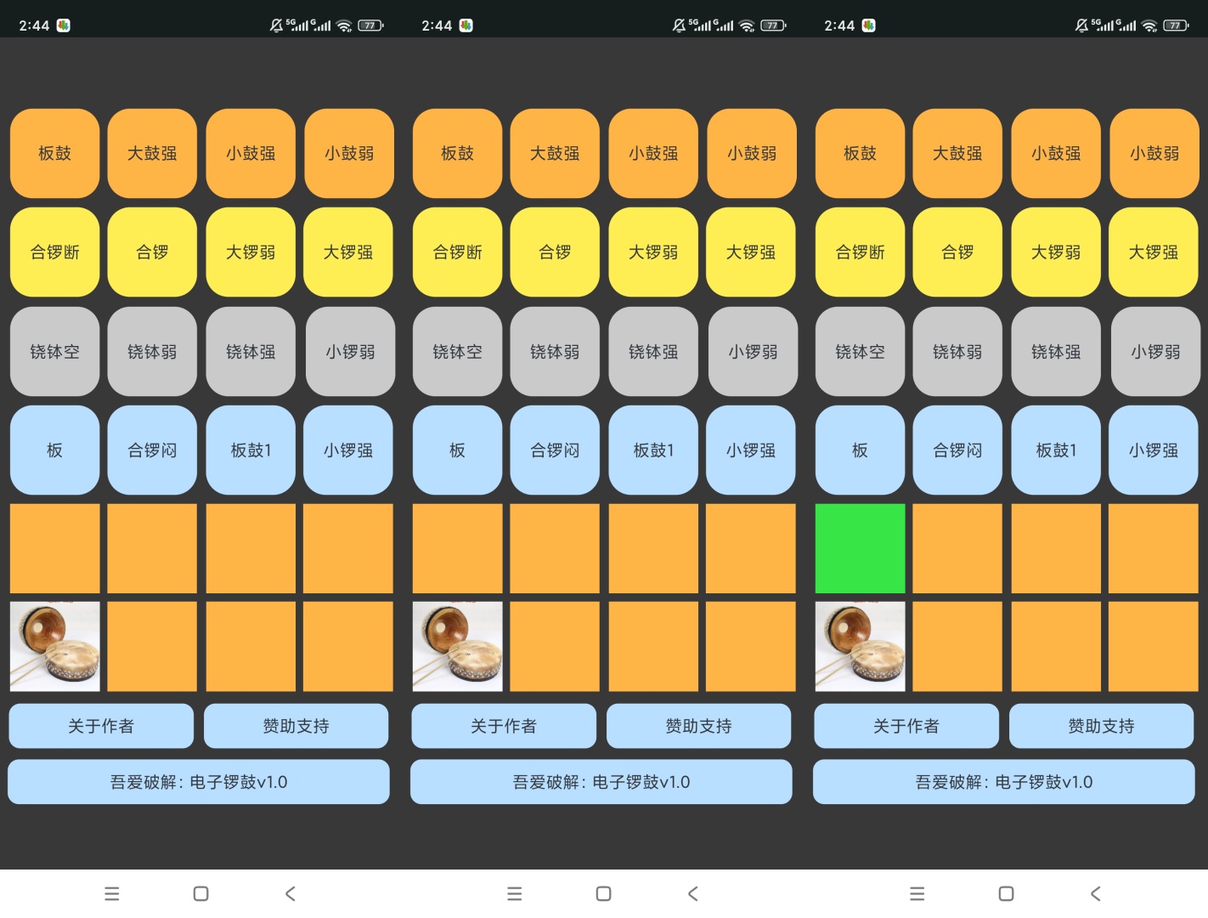Tap back arrow in left screenshot navbar
Screen dimensions: 1208x918
(291, 893)
